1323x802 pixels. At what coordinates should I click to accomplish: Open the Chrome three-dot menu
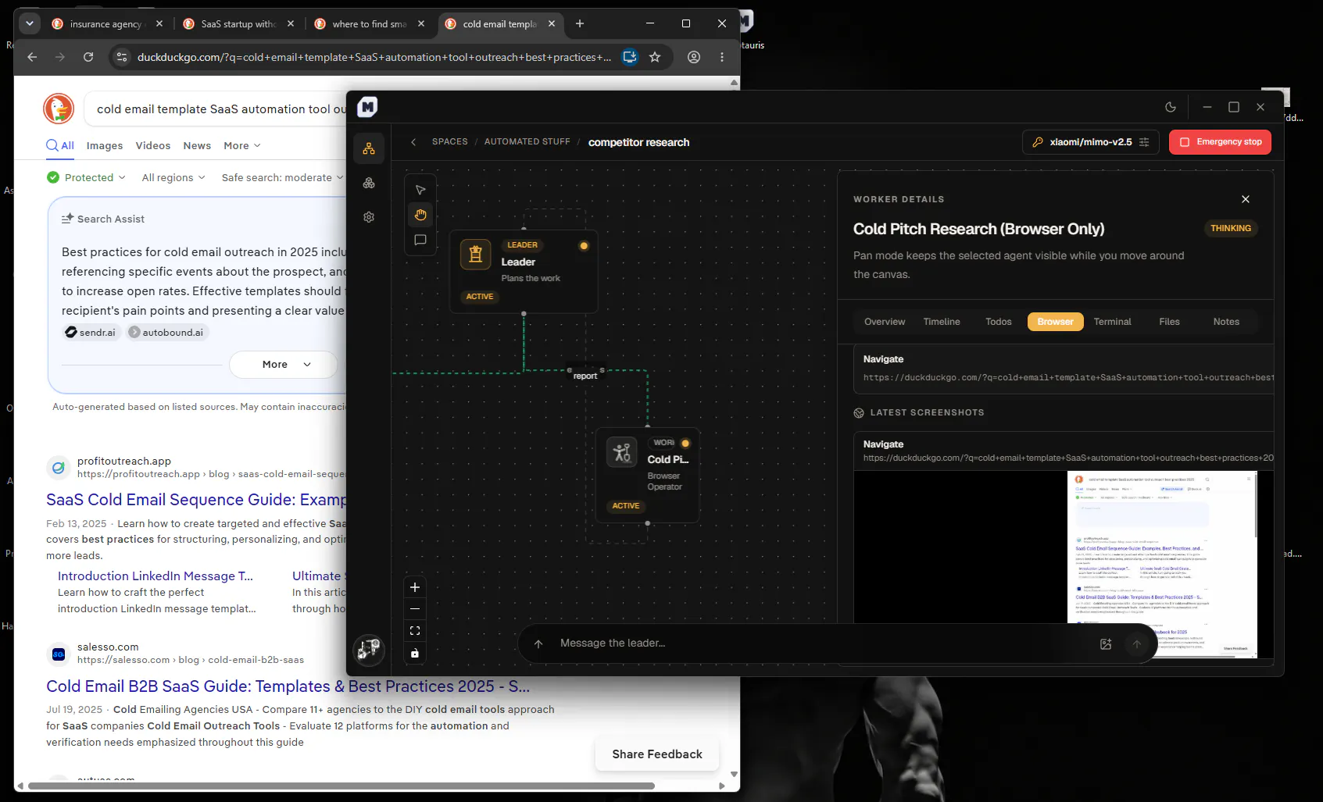coord(722,57)
